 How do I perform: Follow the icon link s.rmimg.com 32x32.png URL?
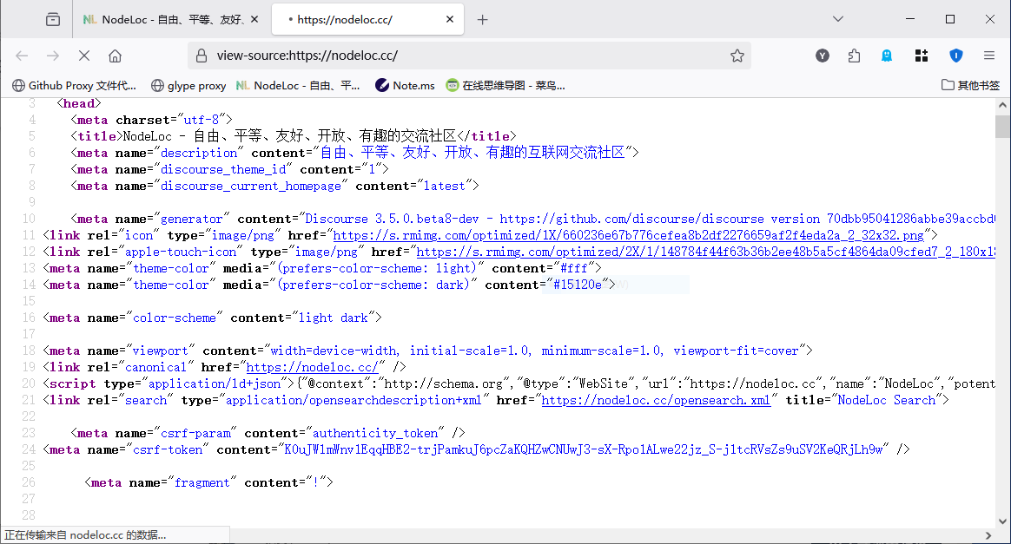pos(628,236)
